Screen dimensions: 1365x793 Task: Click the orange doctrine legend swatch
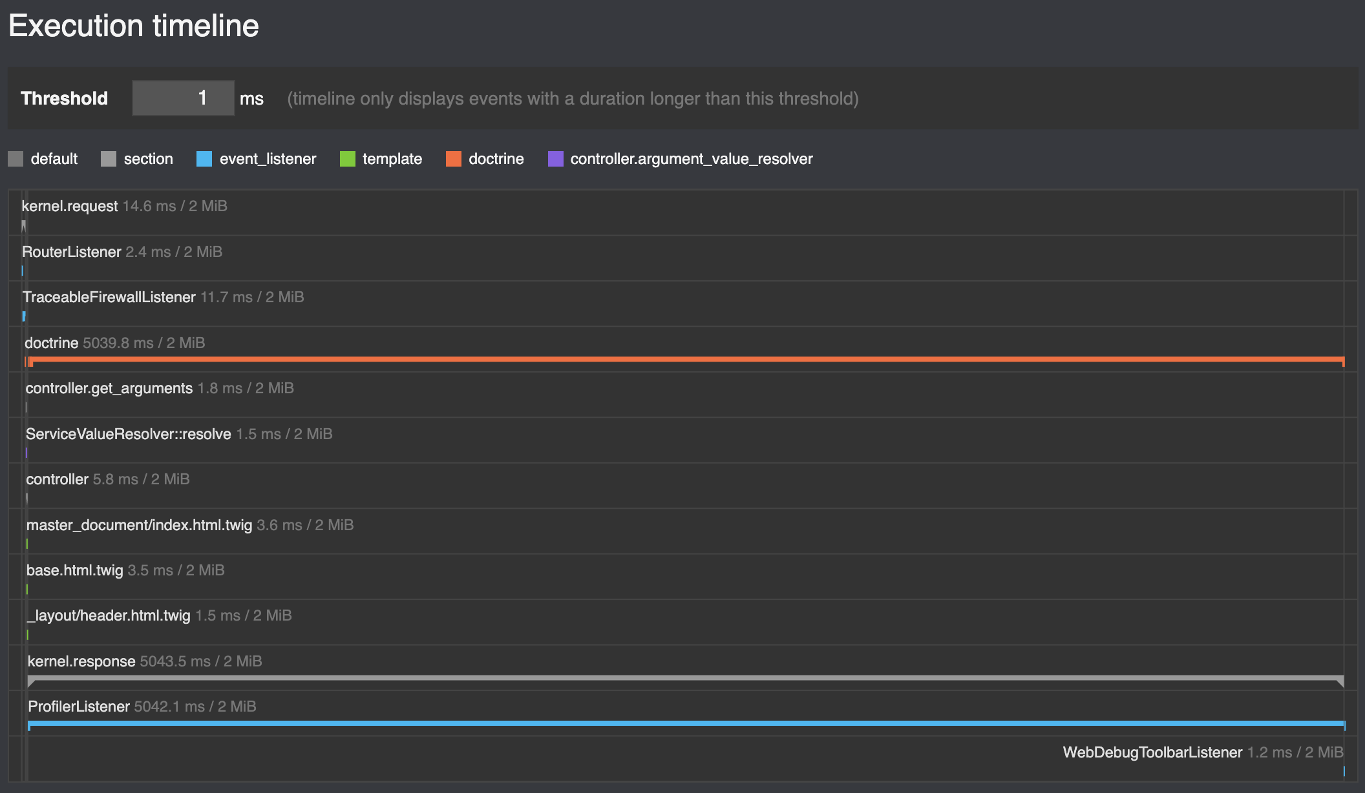tap(454, 159)
